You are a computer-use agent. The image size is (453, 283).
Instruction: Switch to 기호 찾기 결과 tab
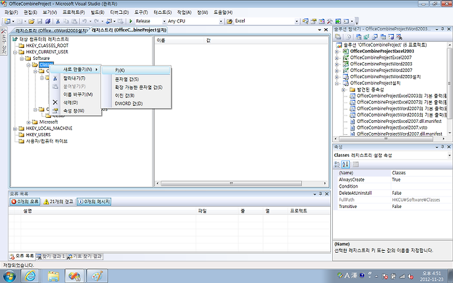point(85,257)
